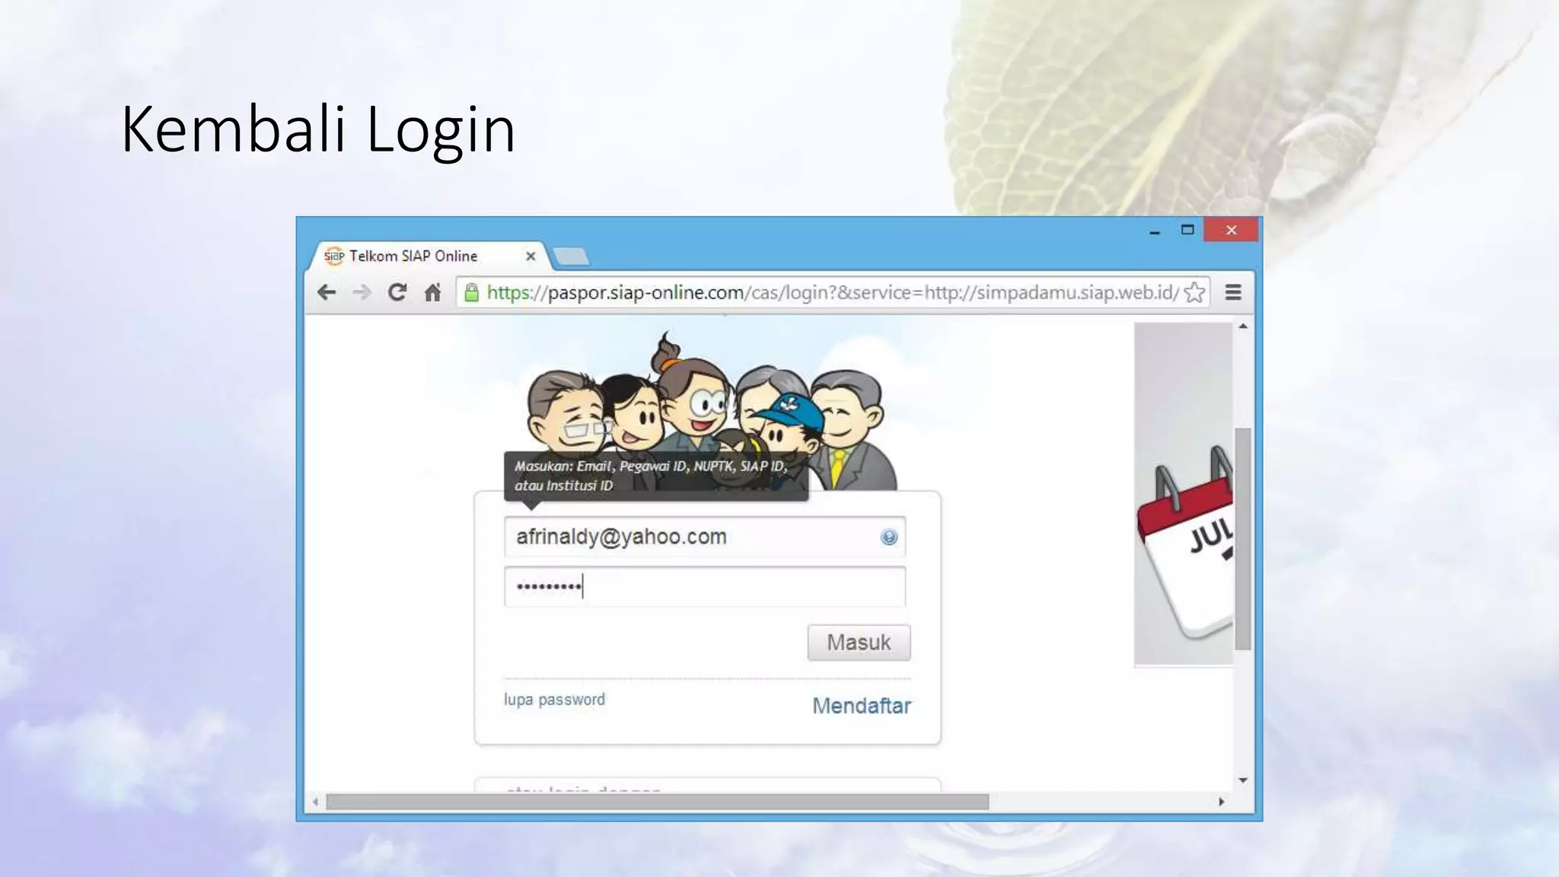Click the horizontal scrollbar left arrow

point(315,802)
